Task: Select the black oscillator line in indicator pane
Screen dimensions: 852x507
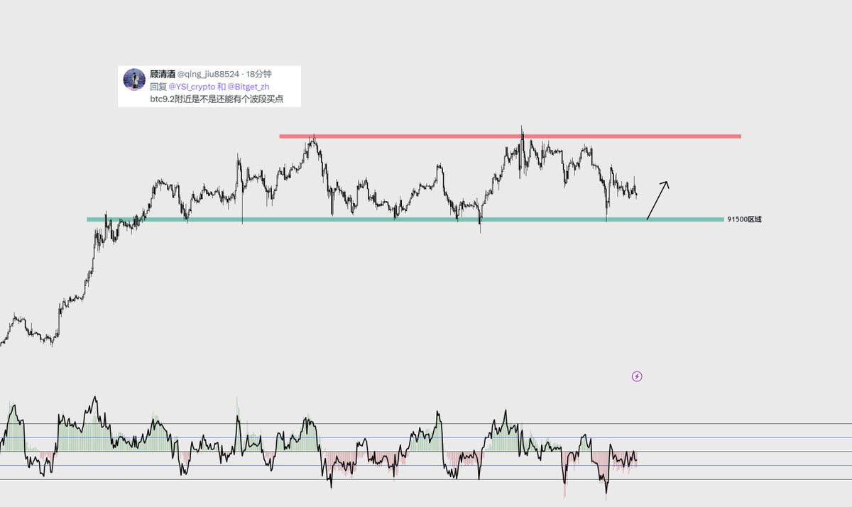Action: (x=318, y=446)
